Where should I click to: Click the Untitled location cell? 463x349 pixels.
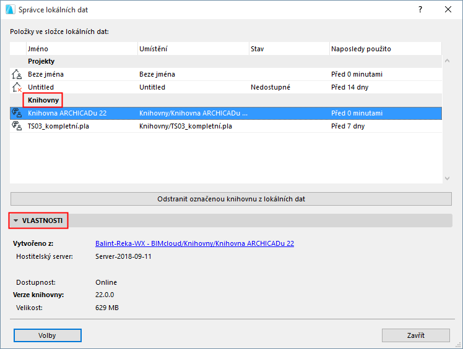152,87
